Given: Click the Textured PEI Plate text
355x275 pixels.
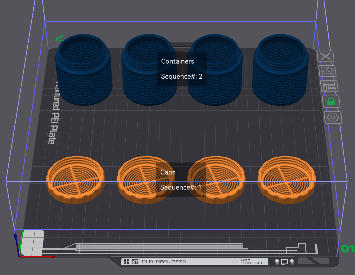Looking at the screenshot, I should point(54,111).
